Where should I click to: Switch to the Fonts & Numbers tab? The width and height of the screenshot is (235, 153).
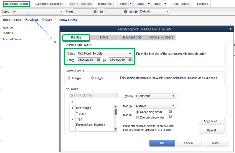(x=161, y=38)
